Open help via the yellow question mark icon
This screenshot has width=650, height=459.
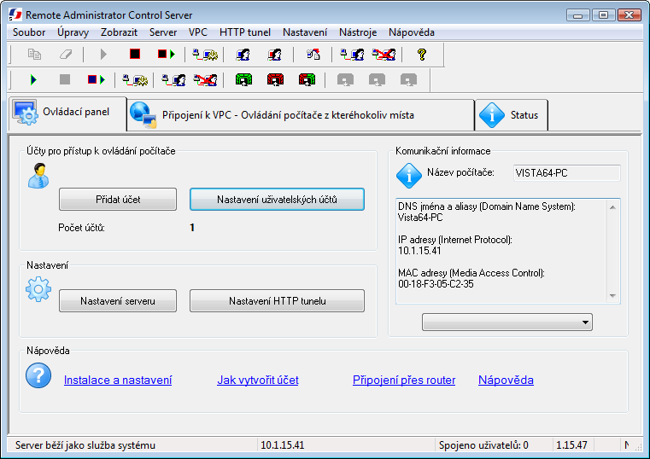point(422,55)
